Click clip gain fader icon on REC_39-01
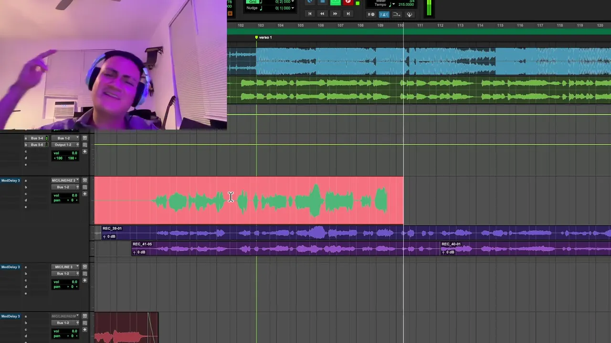This screenshot has height=343, width=611. tap(104, 236)
